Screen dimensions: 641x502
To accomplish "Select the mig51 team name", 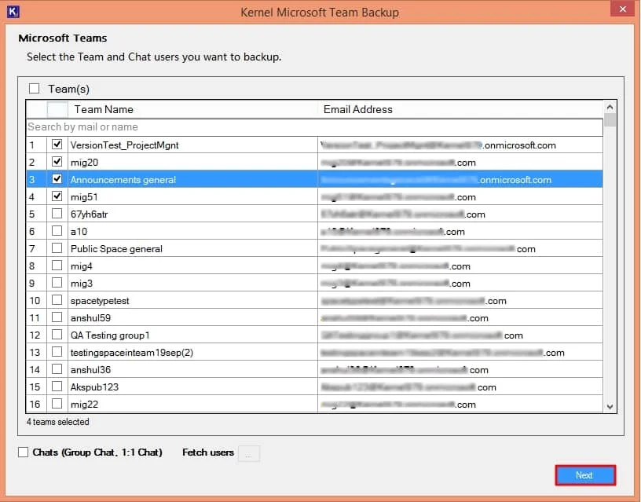I will point(84,197).
